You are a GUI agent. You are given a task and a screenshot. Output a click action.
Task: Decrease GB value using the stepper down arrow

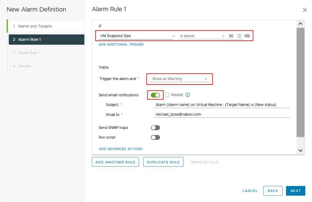(x=240, y=37)
